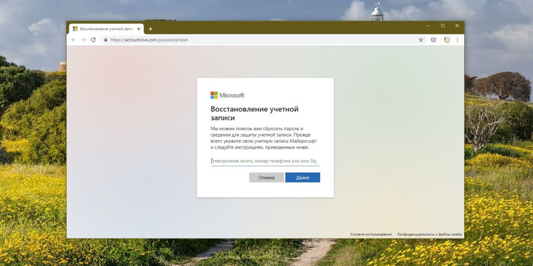Viewport: 533px width, 266px height.
Task: Click the address bar URL
Action: 149,39
